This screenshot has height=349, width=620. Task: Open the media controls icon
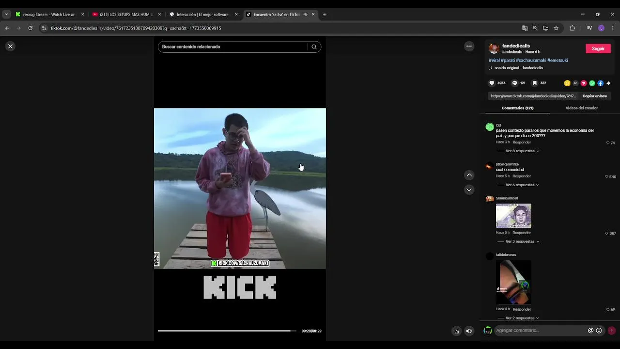coord(589,28)
